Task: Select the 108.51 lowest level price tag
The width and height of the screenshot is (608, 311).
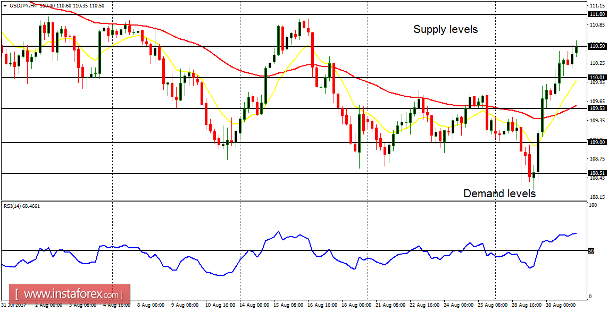Action: [x=596, y=172]
